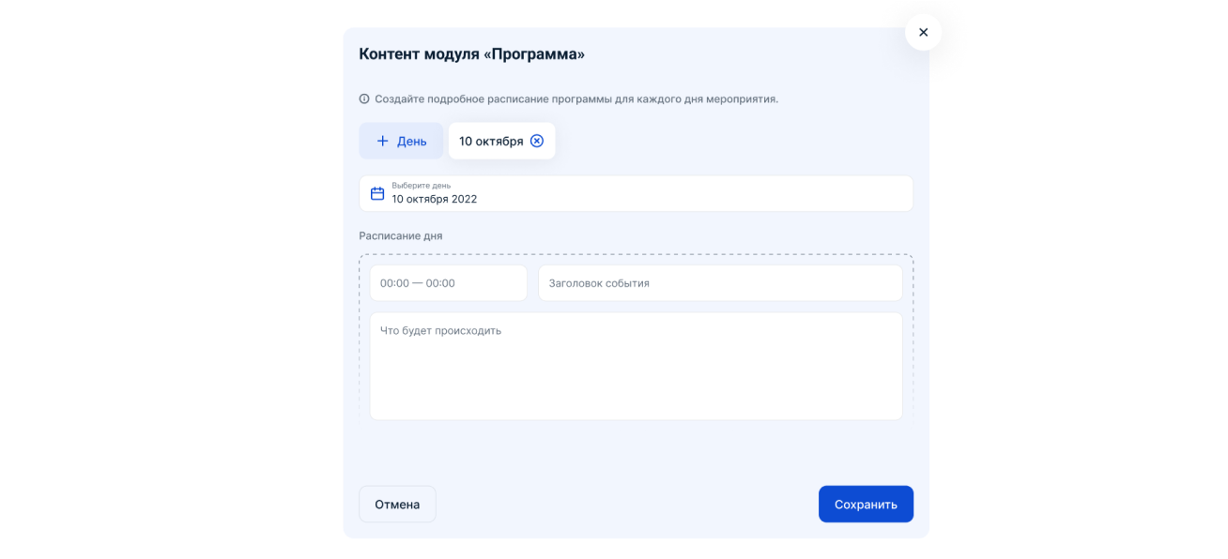Click inside the «Что будет происходить» textarea
This screenshot has width=1228, height=559.
[636, 366]
